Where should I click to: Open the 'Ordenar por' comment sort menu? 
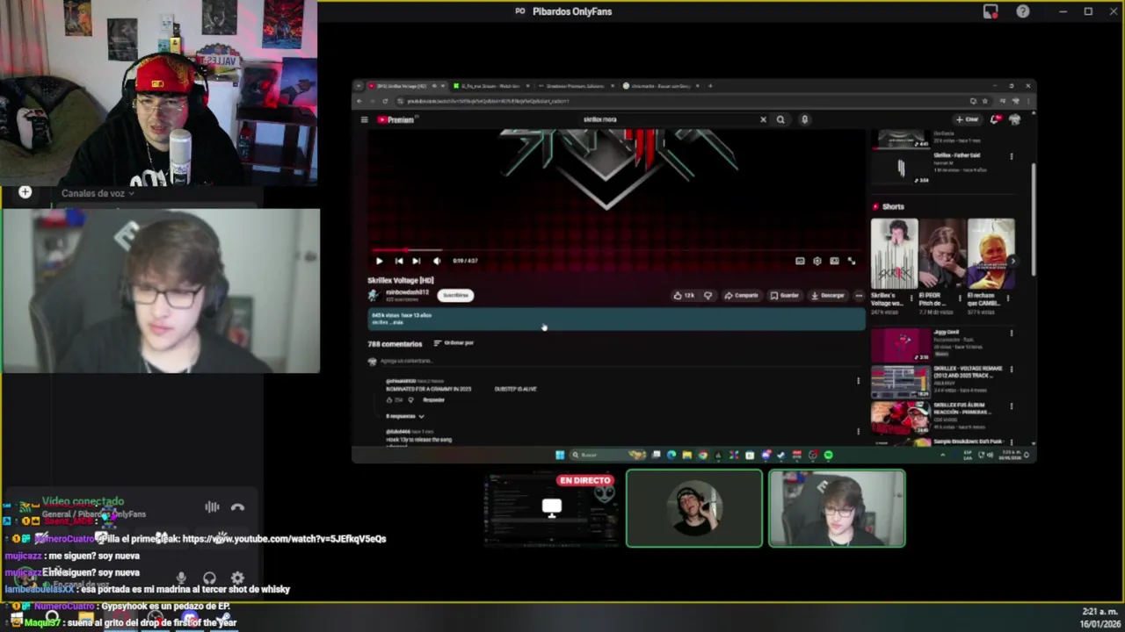454,343
